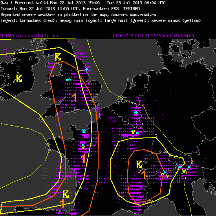Click the cyan heavy rain marker on the northeast England coast
The height and width of the screenshot is (216, 216).
coord(86,69)
